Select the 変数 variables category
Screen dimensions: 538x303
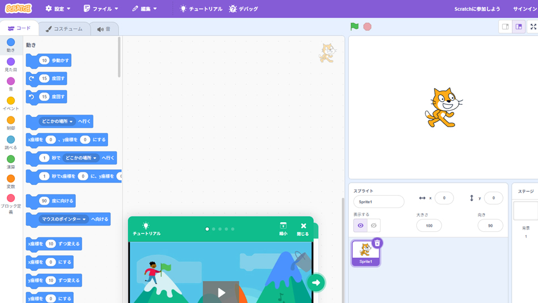pyautogui.click(x=11, y=181)
